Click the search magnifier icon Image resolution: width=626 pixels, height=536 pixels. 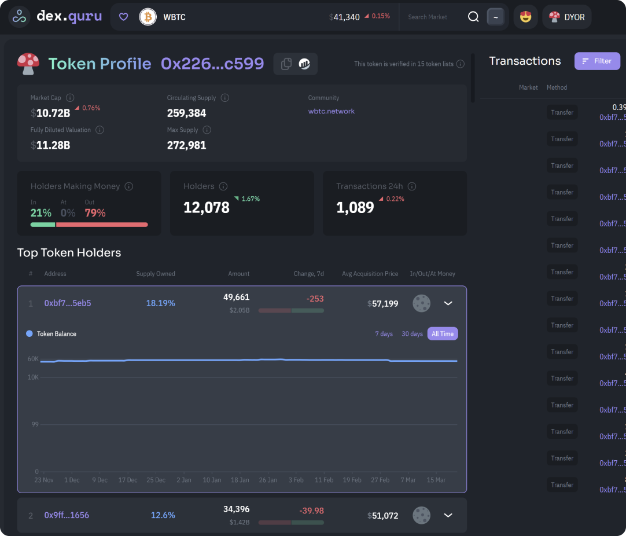click(x=473, y=17)
